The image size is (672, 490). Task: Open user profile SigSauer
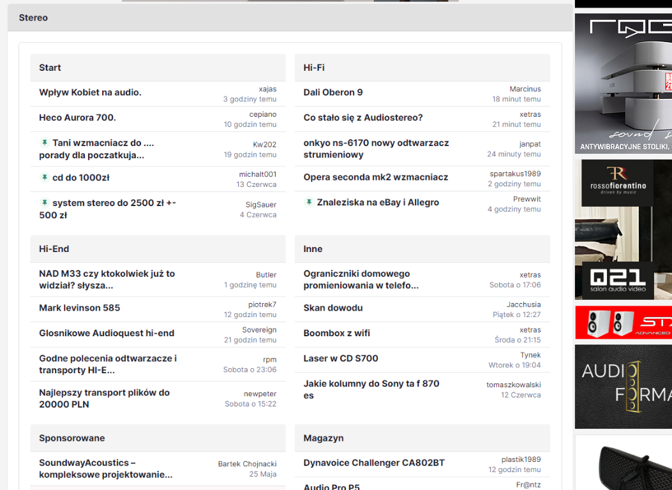pyautogui.click(x=261, y=205)
